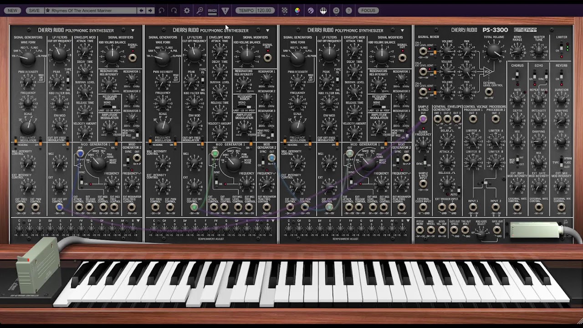The height and width of the screenshot is (328, 583).
Task: Click the Total Volume knob
Action: pyautogui.click(x=494, y=51)
